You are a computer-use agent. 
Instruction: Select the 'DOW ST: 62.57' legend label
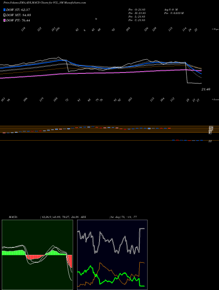coord(18,10)
